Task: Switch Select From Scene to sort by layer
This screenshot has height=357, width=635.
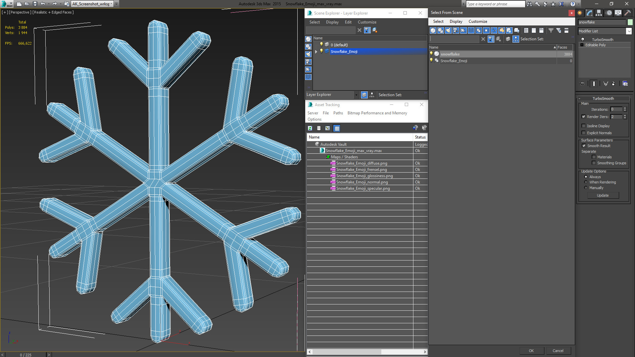Action: (x=508, y=39)
